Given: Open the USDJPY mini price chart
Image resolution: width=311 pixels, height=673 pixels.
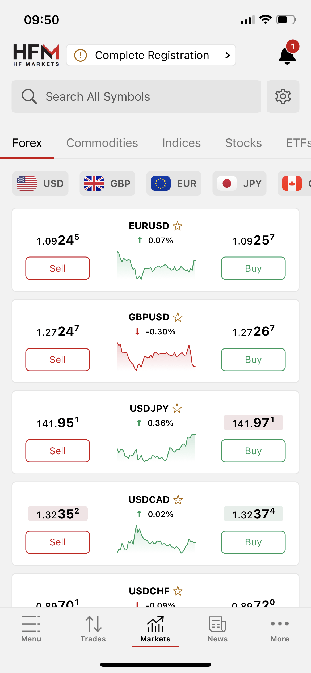Looking at the screenshot, I should [x=156, y=448].
